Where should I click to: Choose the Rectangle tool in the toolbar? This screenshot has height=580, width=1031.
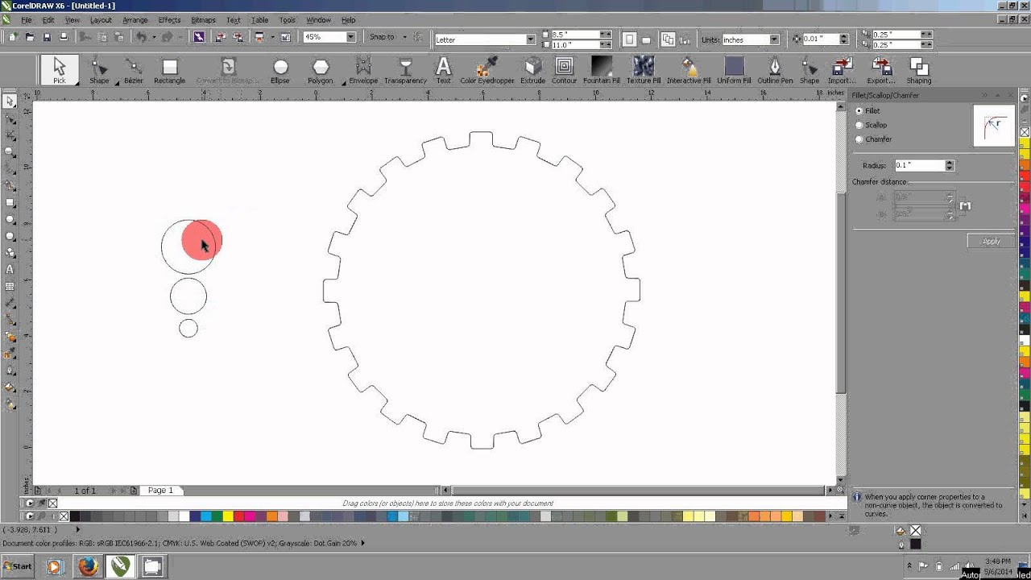coord(169,70)
